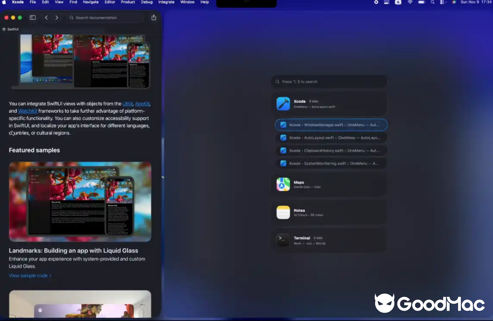Open the Landmarks Liquid Glass sample thumbnail
493x321 pixels.
[80, 202]
